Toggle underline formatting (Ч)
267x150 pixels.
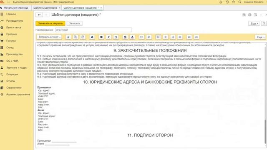tap(116, 37)
